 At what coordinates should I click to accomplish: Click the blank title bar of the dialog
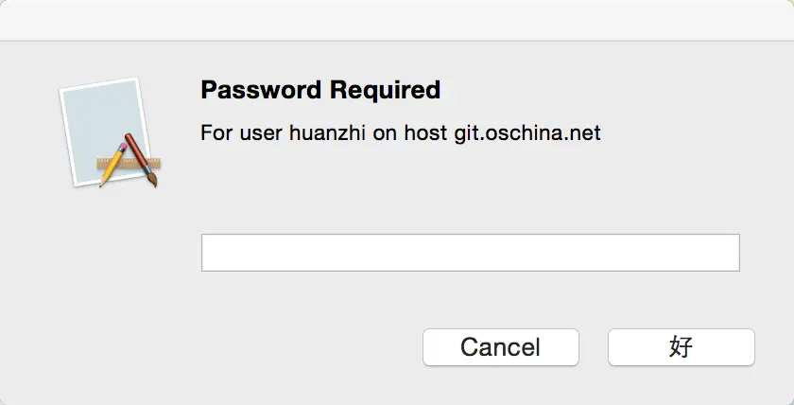pyautogui.click(x=397, y=20)
